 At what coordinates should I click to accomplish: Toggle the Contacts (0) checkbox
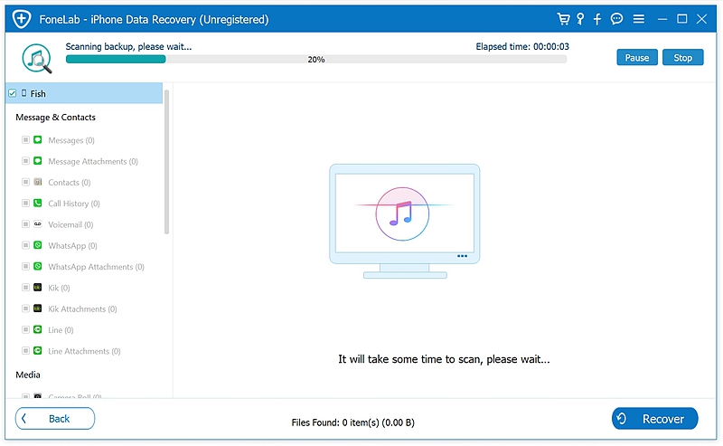(26, 182)
